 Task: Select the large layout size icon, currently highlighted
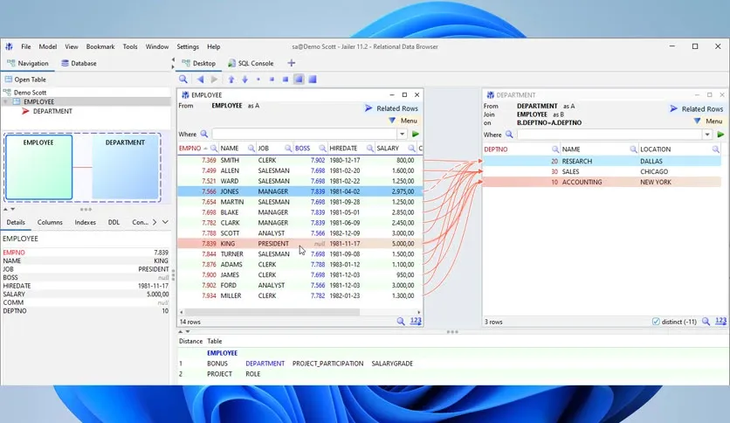coord(299,80)
